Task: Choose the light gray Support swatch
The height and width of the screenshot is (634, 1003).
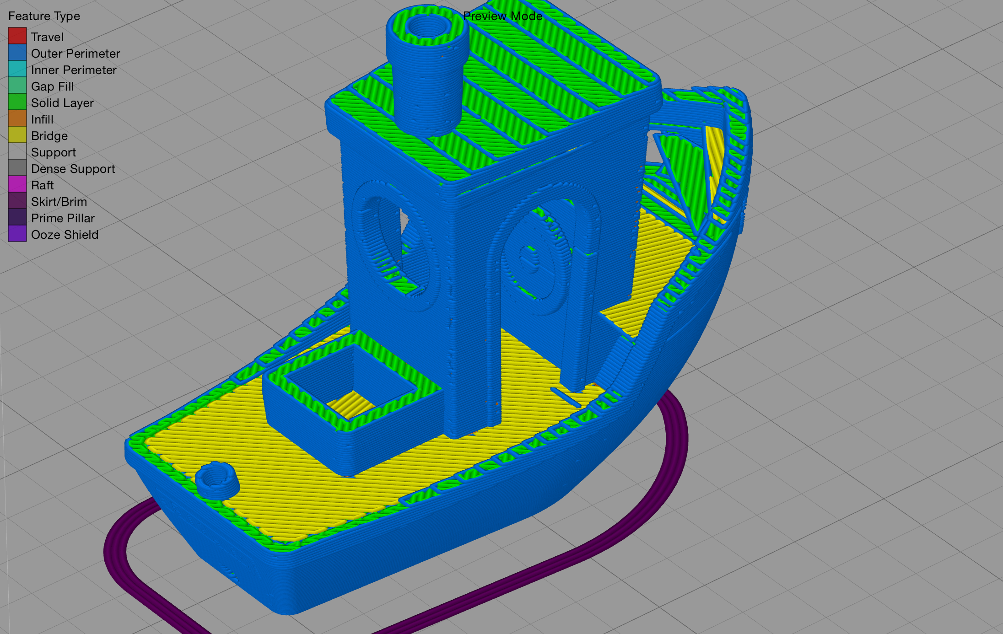Action: [x=17, y=151]
